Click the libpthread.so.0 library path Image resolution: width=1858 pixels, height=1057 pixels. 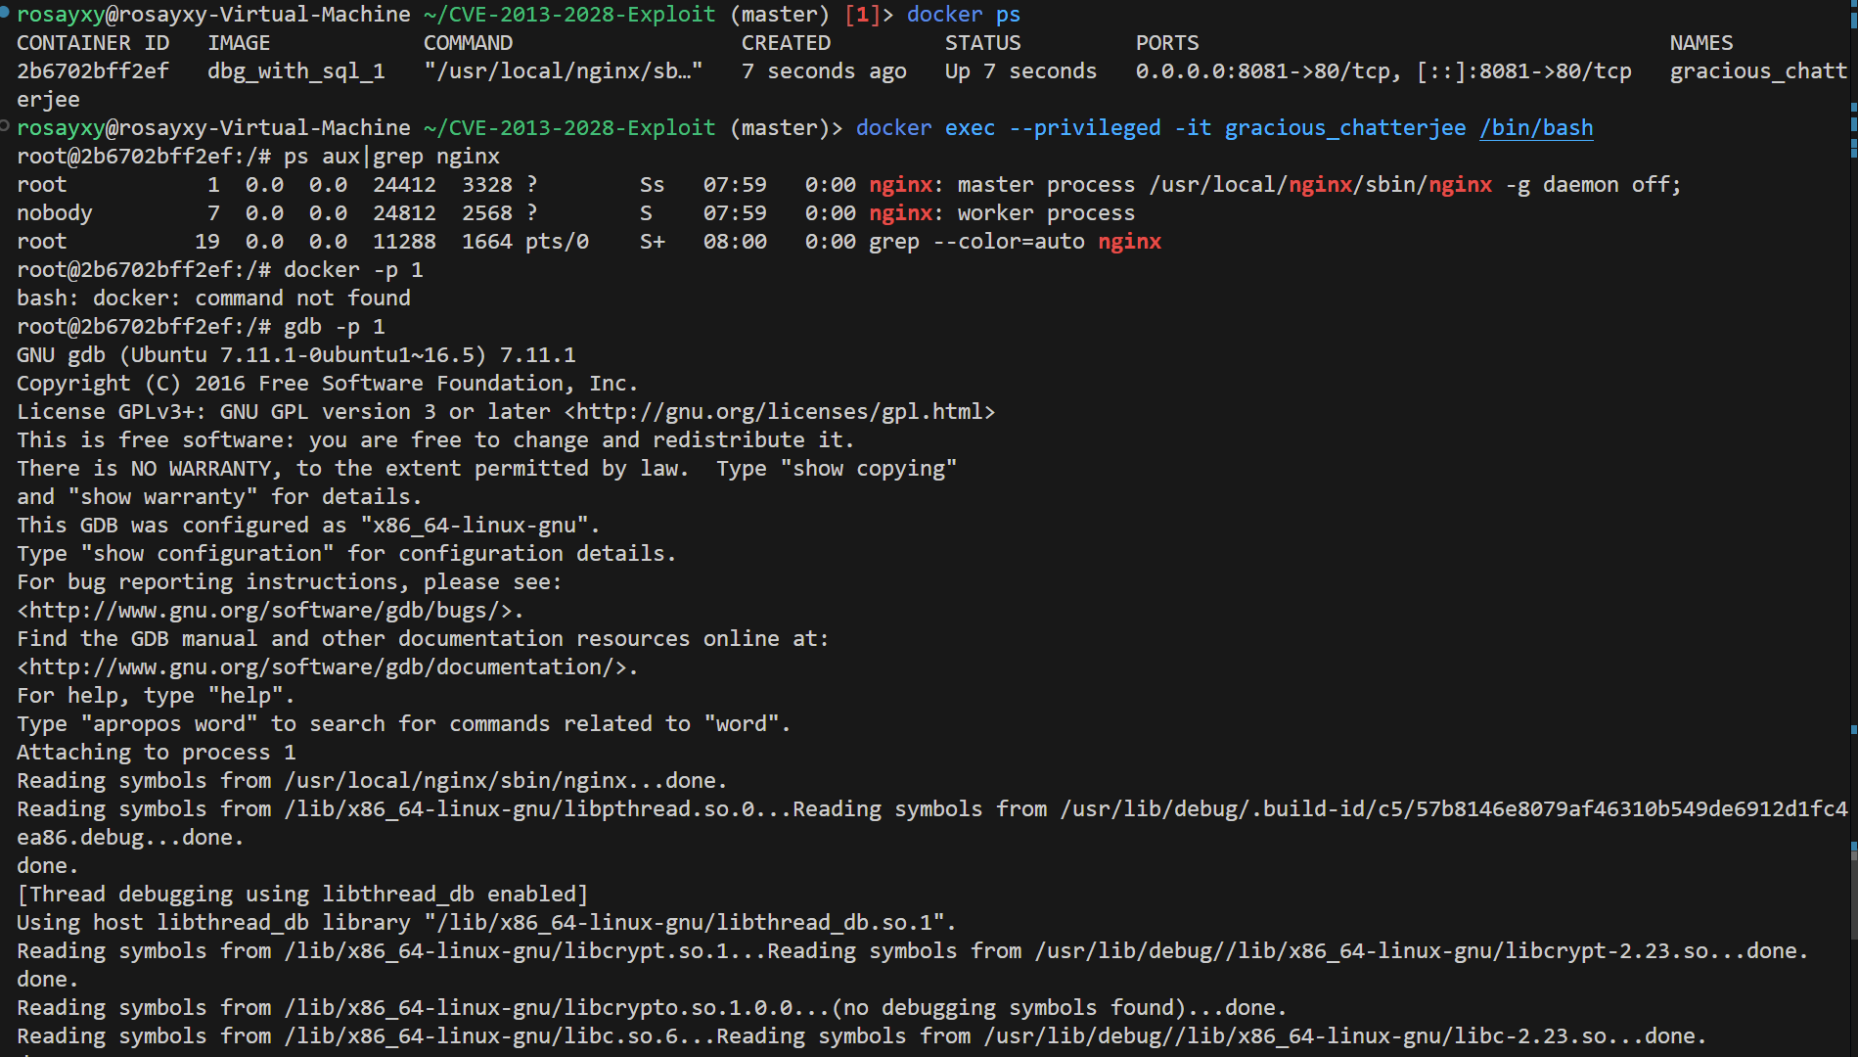click(x=520, y=809)
